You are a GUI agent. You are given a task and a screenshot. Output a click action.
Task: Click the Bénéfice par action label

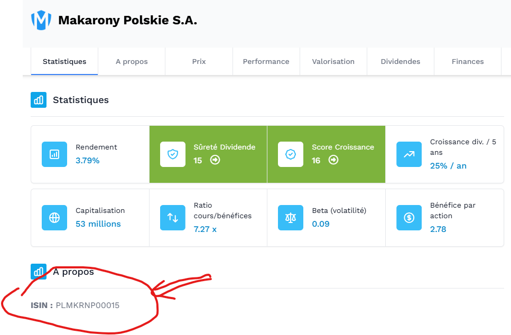pyautogui.click(x=453, y=210)
